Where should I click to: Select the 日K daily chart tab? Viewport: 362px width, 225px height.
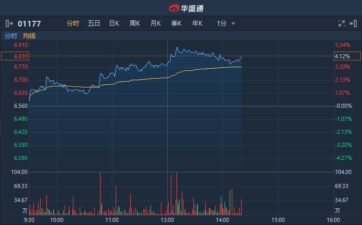point(114,23)
